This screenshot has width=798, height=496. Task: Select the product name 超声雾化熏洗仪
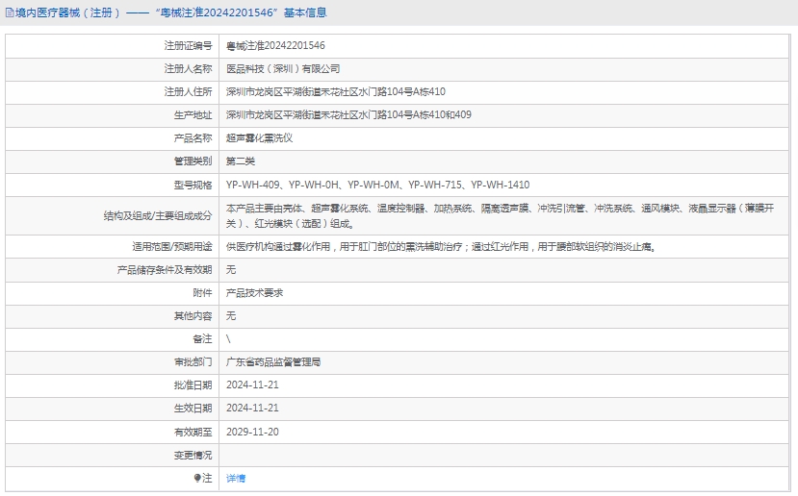coord(259,138)
